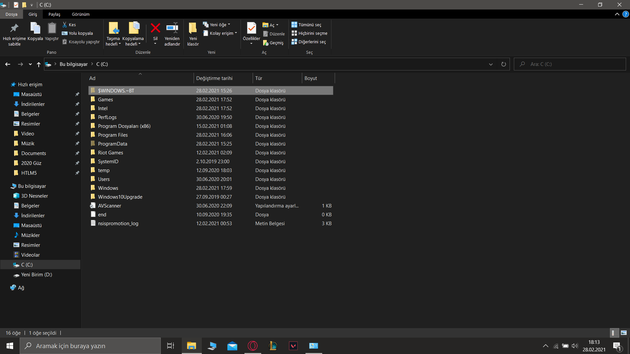630x354 pixels.
Task: Refresh the C: folder view
Action: coord(503,64)
